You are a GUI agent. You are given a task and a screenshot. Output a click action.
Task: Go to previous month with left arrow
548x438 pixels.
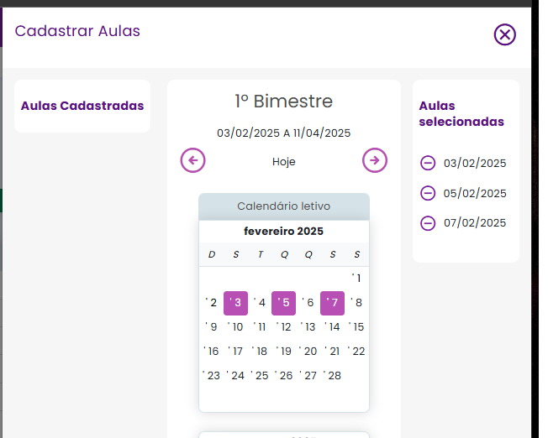pyautogui.click(x=193, y=160)
